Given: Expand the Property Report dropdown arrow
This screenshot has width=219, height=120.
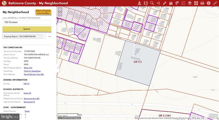Looking at the screenshot, I should 44,37.
